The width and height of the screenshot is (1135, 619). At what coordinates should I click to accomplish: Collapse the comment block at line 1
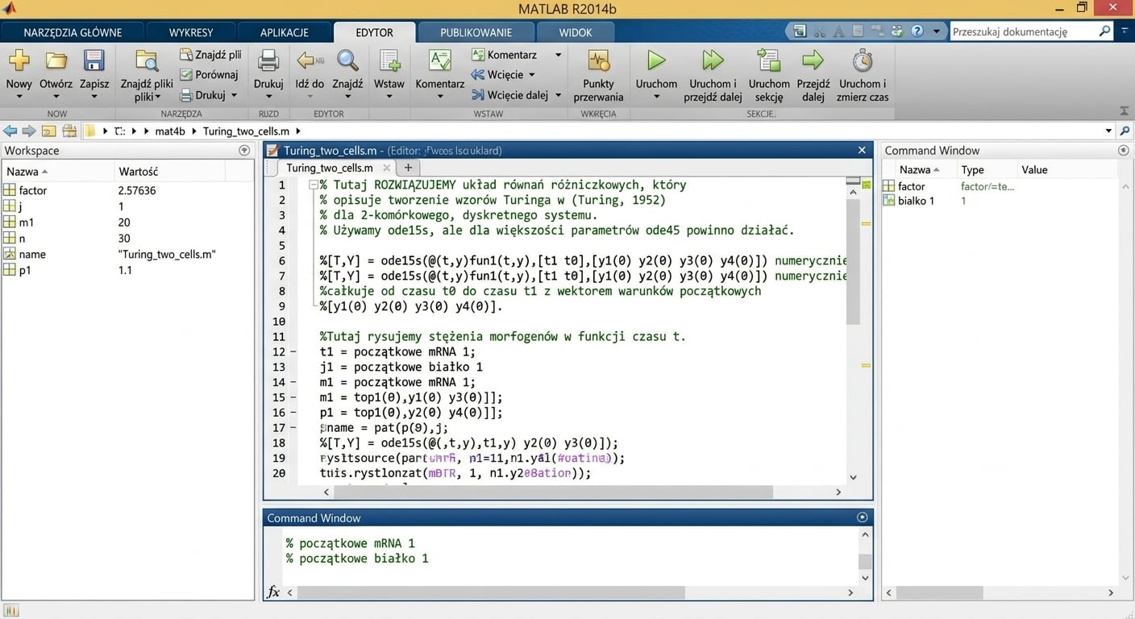pos(314,185)
